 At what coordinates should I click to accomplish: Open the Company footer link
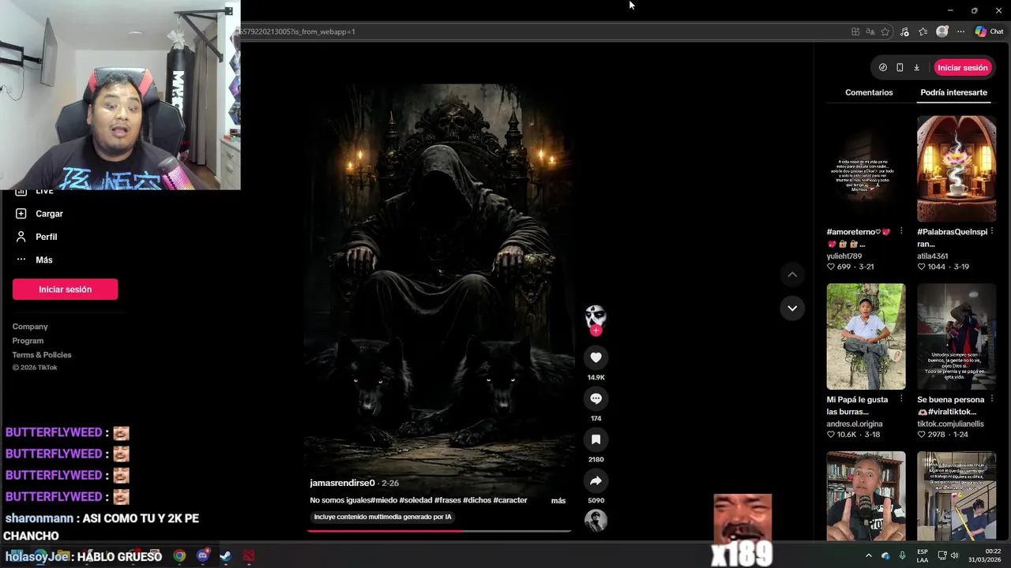coord(30,327)
